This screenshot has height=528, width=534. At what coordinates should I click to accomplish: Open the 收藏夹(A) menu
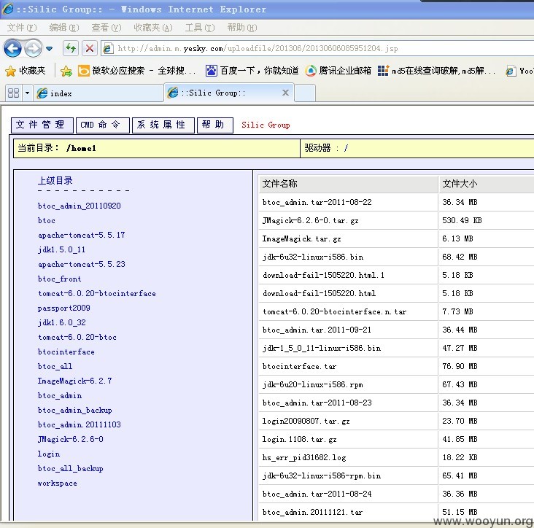153,28
